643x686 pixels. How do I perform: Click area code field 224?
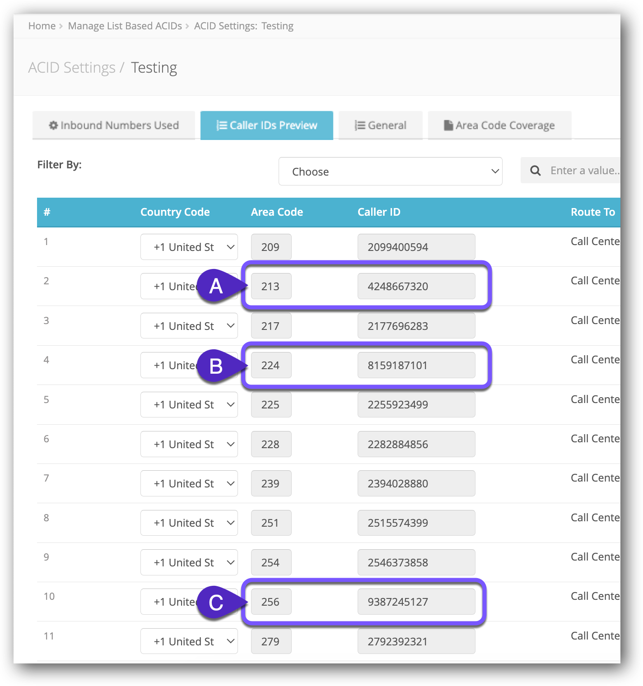pyautogui.click(x=271, y=365)
